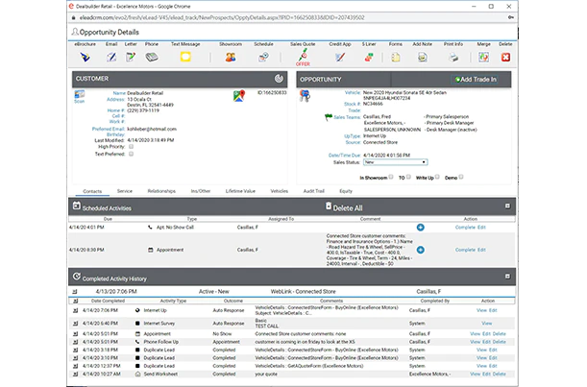Merge this customer record
This screenshot has height=387, width=587.
click(483, 57)
